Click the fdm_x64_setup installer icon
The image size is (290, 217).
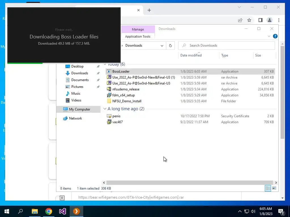click(x=109, y=95)
